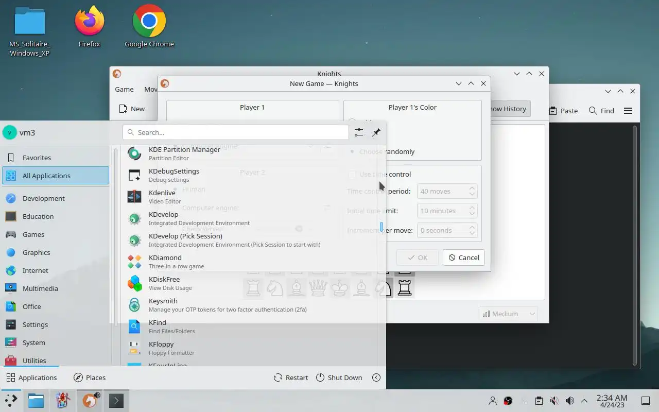
Task: Launch KDiamond three-in-a-row game
Action: [250, 262]
